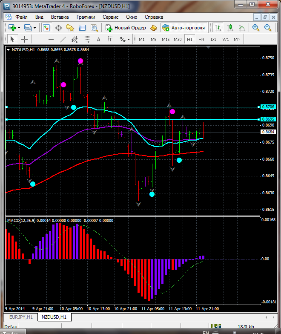
Task: Click the Новый Ордер button
Action: point(126,28)
